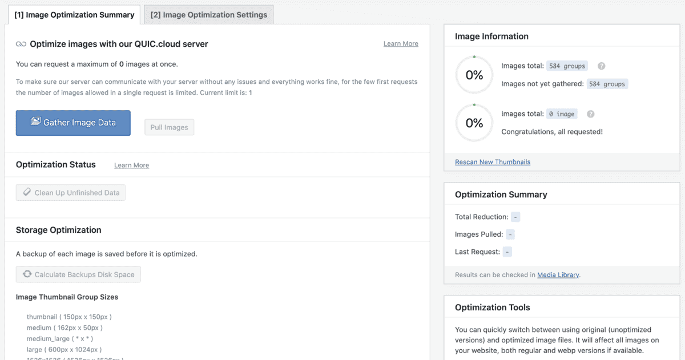Click refresh icon on Calculate Backups Disk Space
The width and height of the screenshot is (685, 360).
click(x=27, y=274)
